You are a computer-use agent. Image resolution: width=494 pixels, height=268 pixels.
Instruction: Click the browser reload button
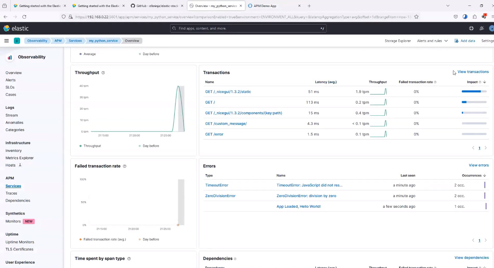[24, 17]
